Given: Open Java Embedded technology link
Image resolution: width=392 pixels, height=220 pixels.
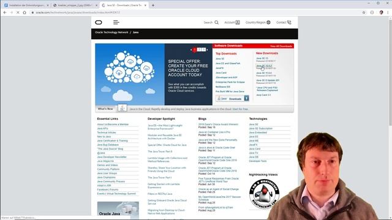Looking at the screenshot, I should 258,133.
